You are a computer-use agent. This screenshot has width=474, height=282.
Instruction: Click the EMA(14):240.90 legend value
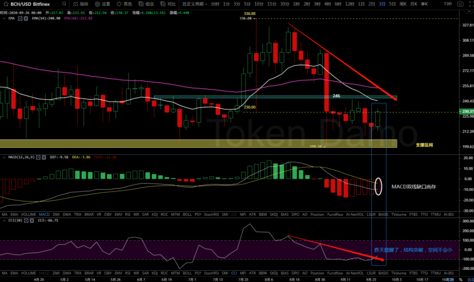46,18
